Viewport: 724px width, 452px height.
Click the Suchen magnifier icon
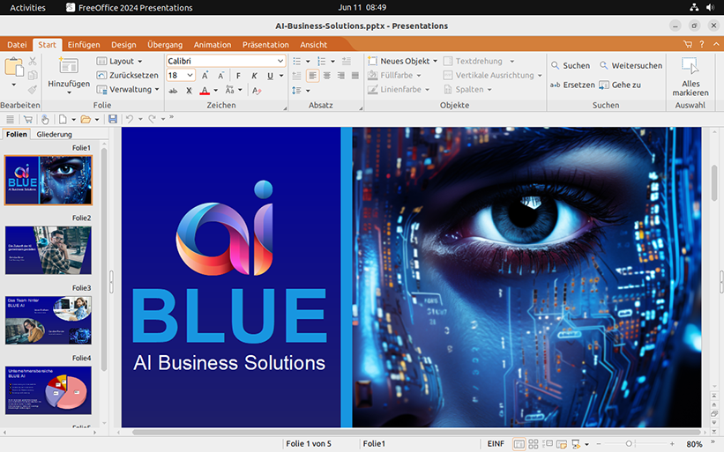pyautogui.click(x=555, y=65)
